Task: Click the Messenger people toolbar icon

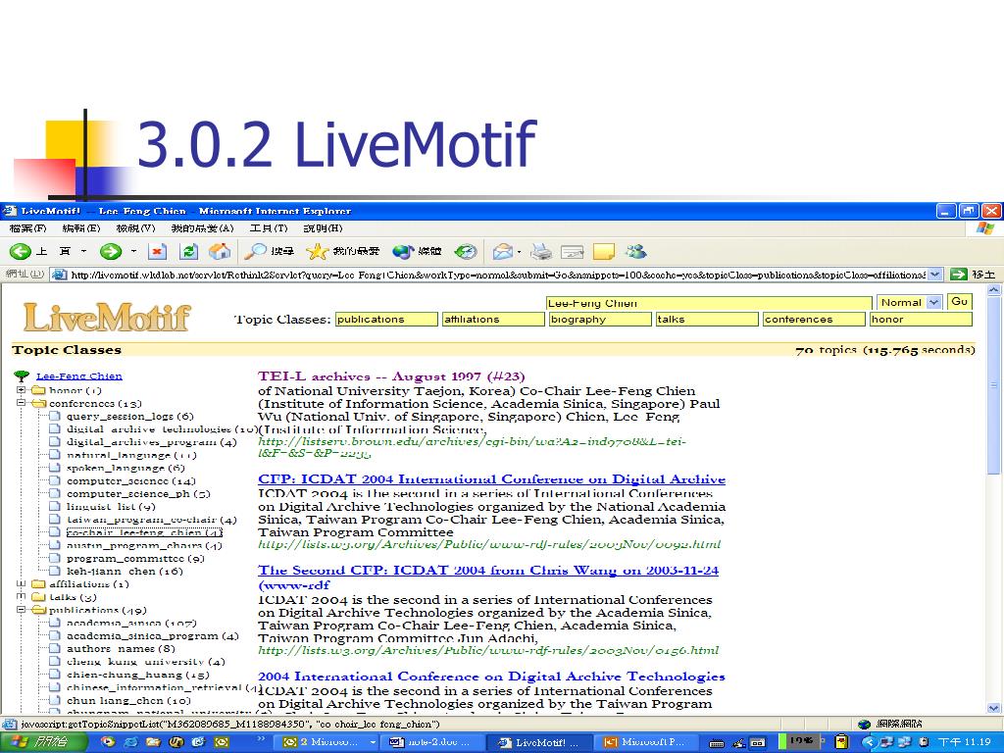Action: pos(635,252)
